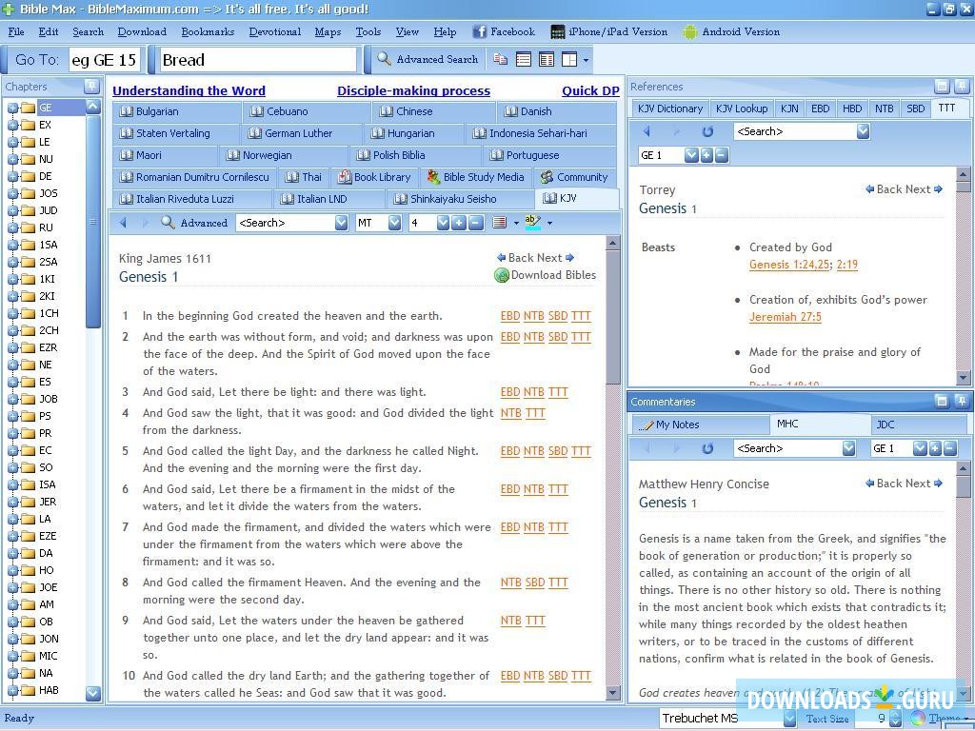Screen dimensions: 975x731
Task: Click the highlighter icon in the Bible toolbar
Action: point(534,222)
